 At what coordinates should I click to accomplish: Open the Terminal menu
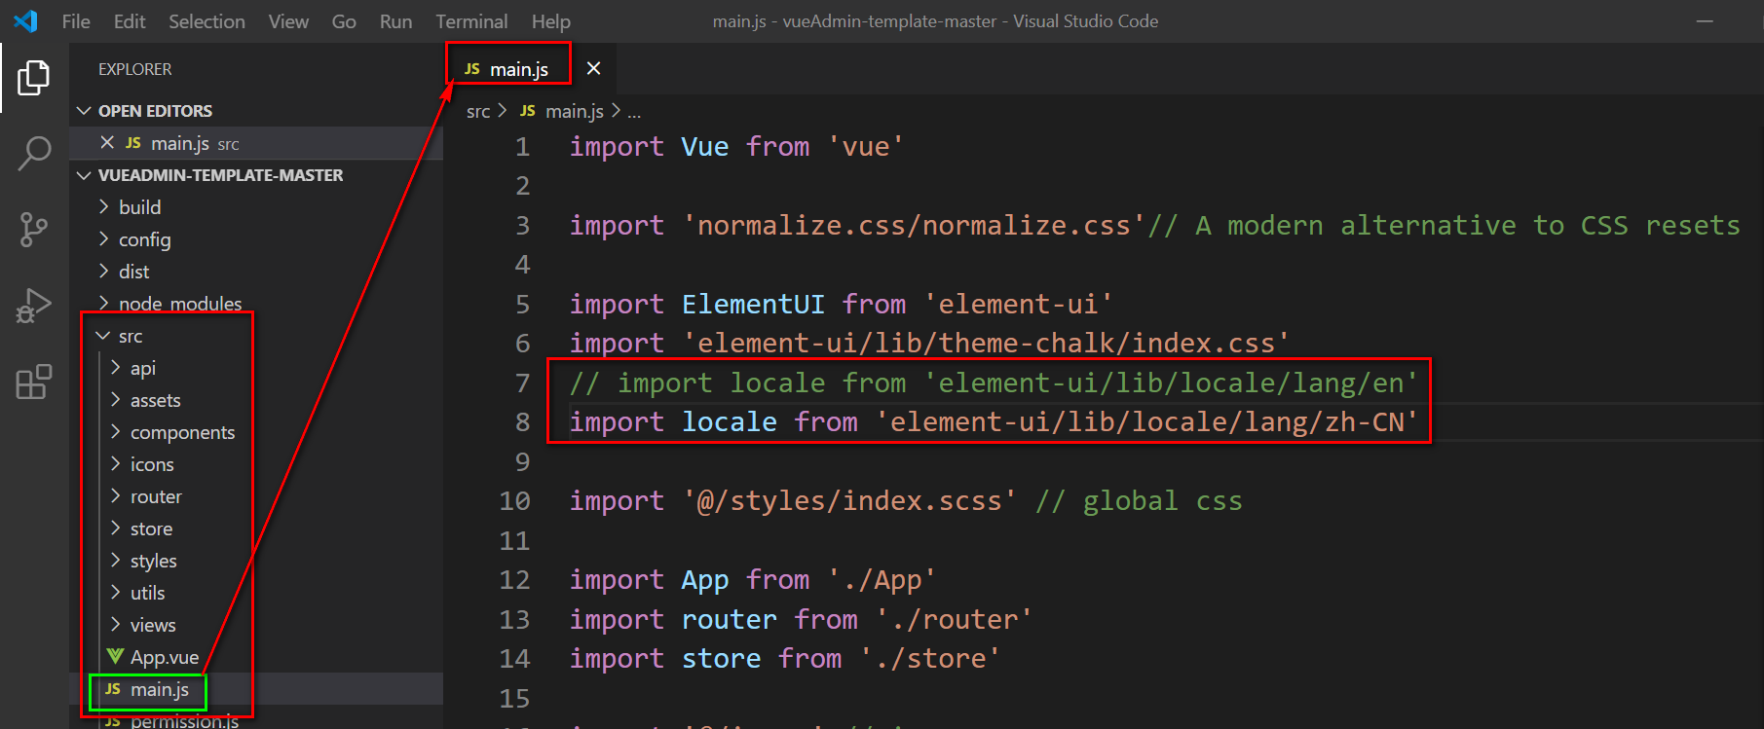471,20
